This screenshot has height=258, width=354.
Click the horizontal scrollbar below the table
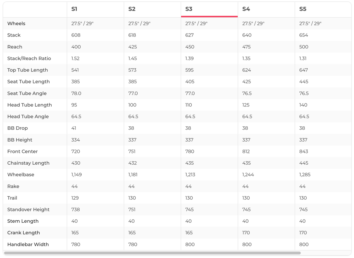point(152,253)
